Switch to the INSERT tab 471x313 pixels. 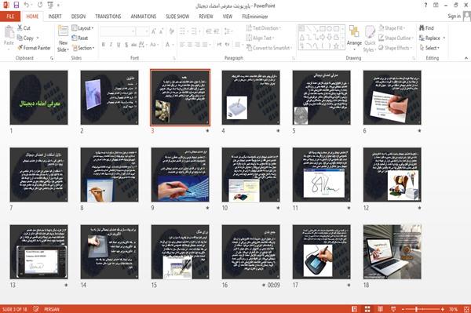tap(55, 16)
